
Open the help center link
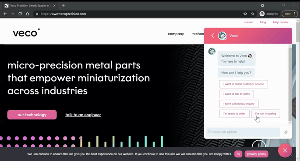tap(281, 22)
